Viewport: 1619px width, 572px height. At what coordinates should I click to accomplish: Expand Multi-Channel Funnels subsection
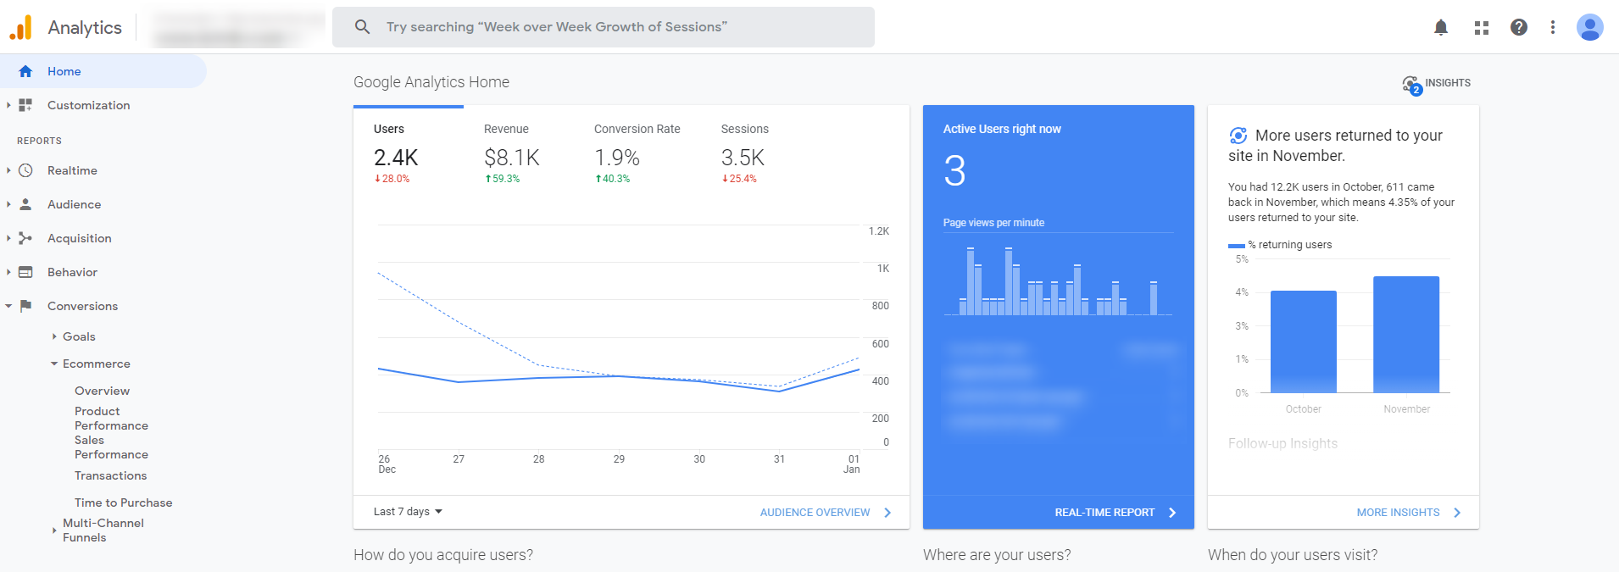[x=54, y=530]
